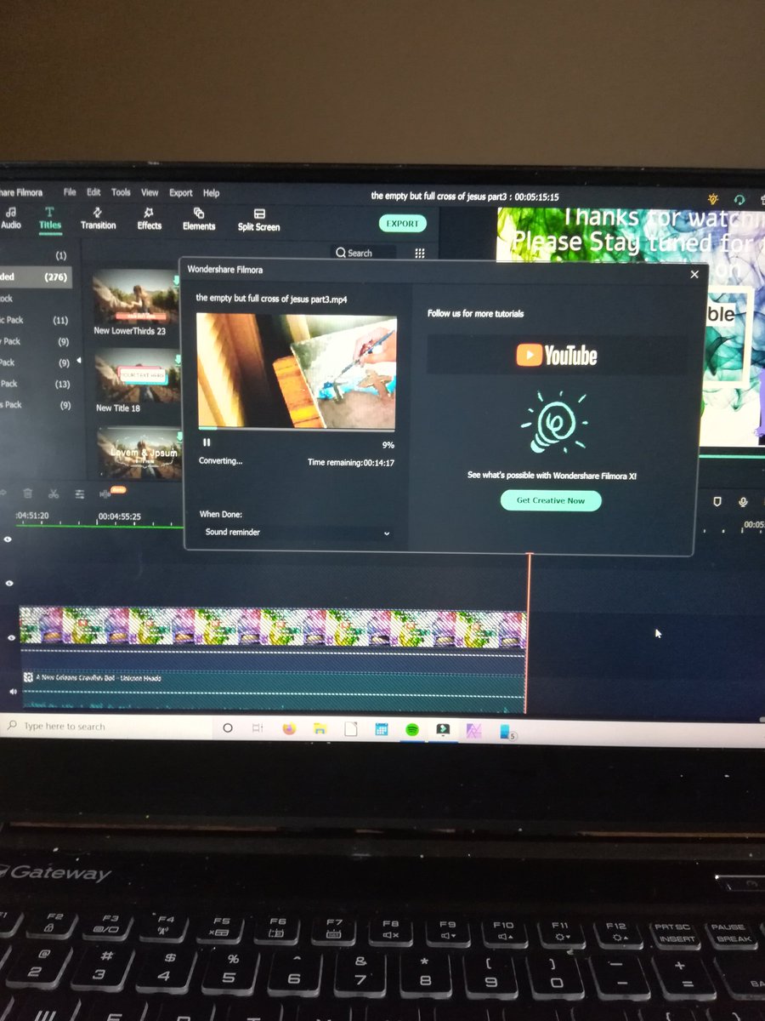Select the title category showing (1)

click(36, 255)
